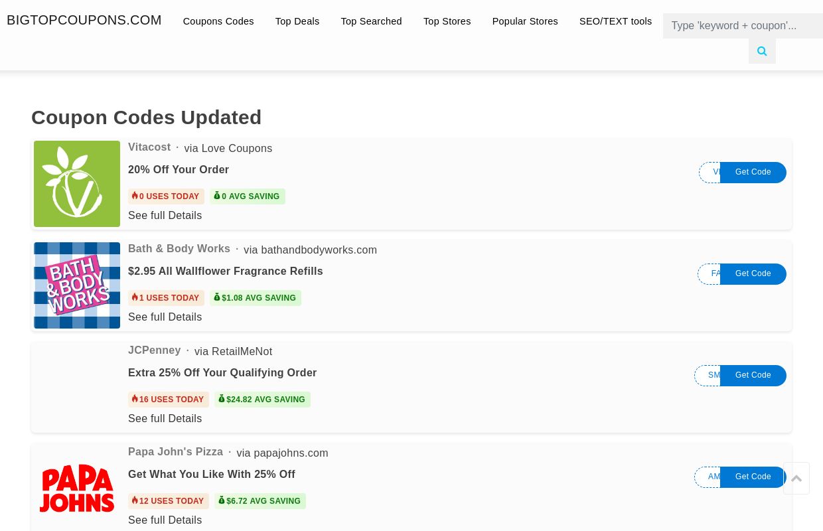Get Code for Papa John's Pizza
The image size is (823, 531).
point(753,477)
